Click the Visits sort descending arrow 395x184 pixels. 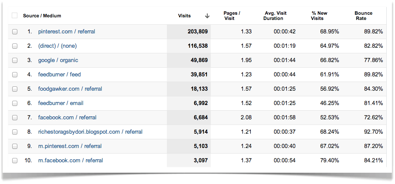(x=207, y=16)
